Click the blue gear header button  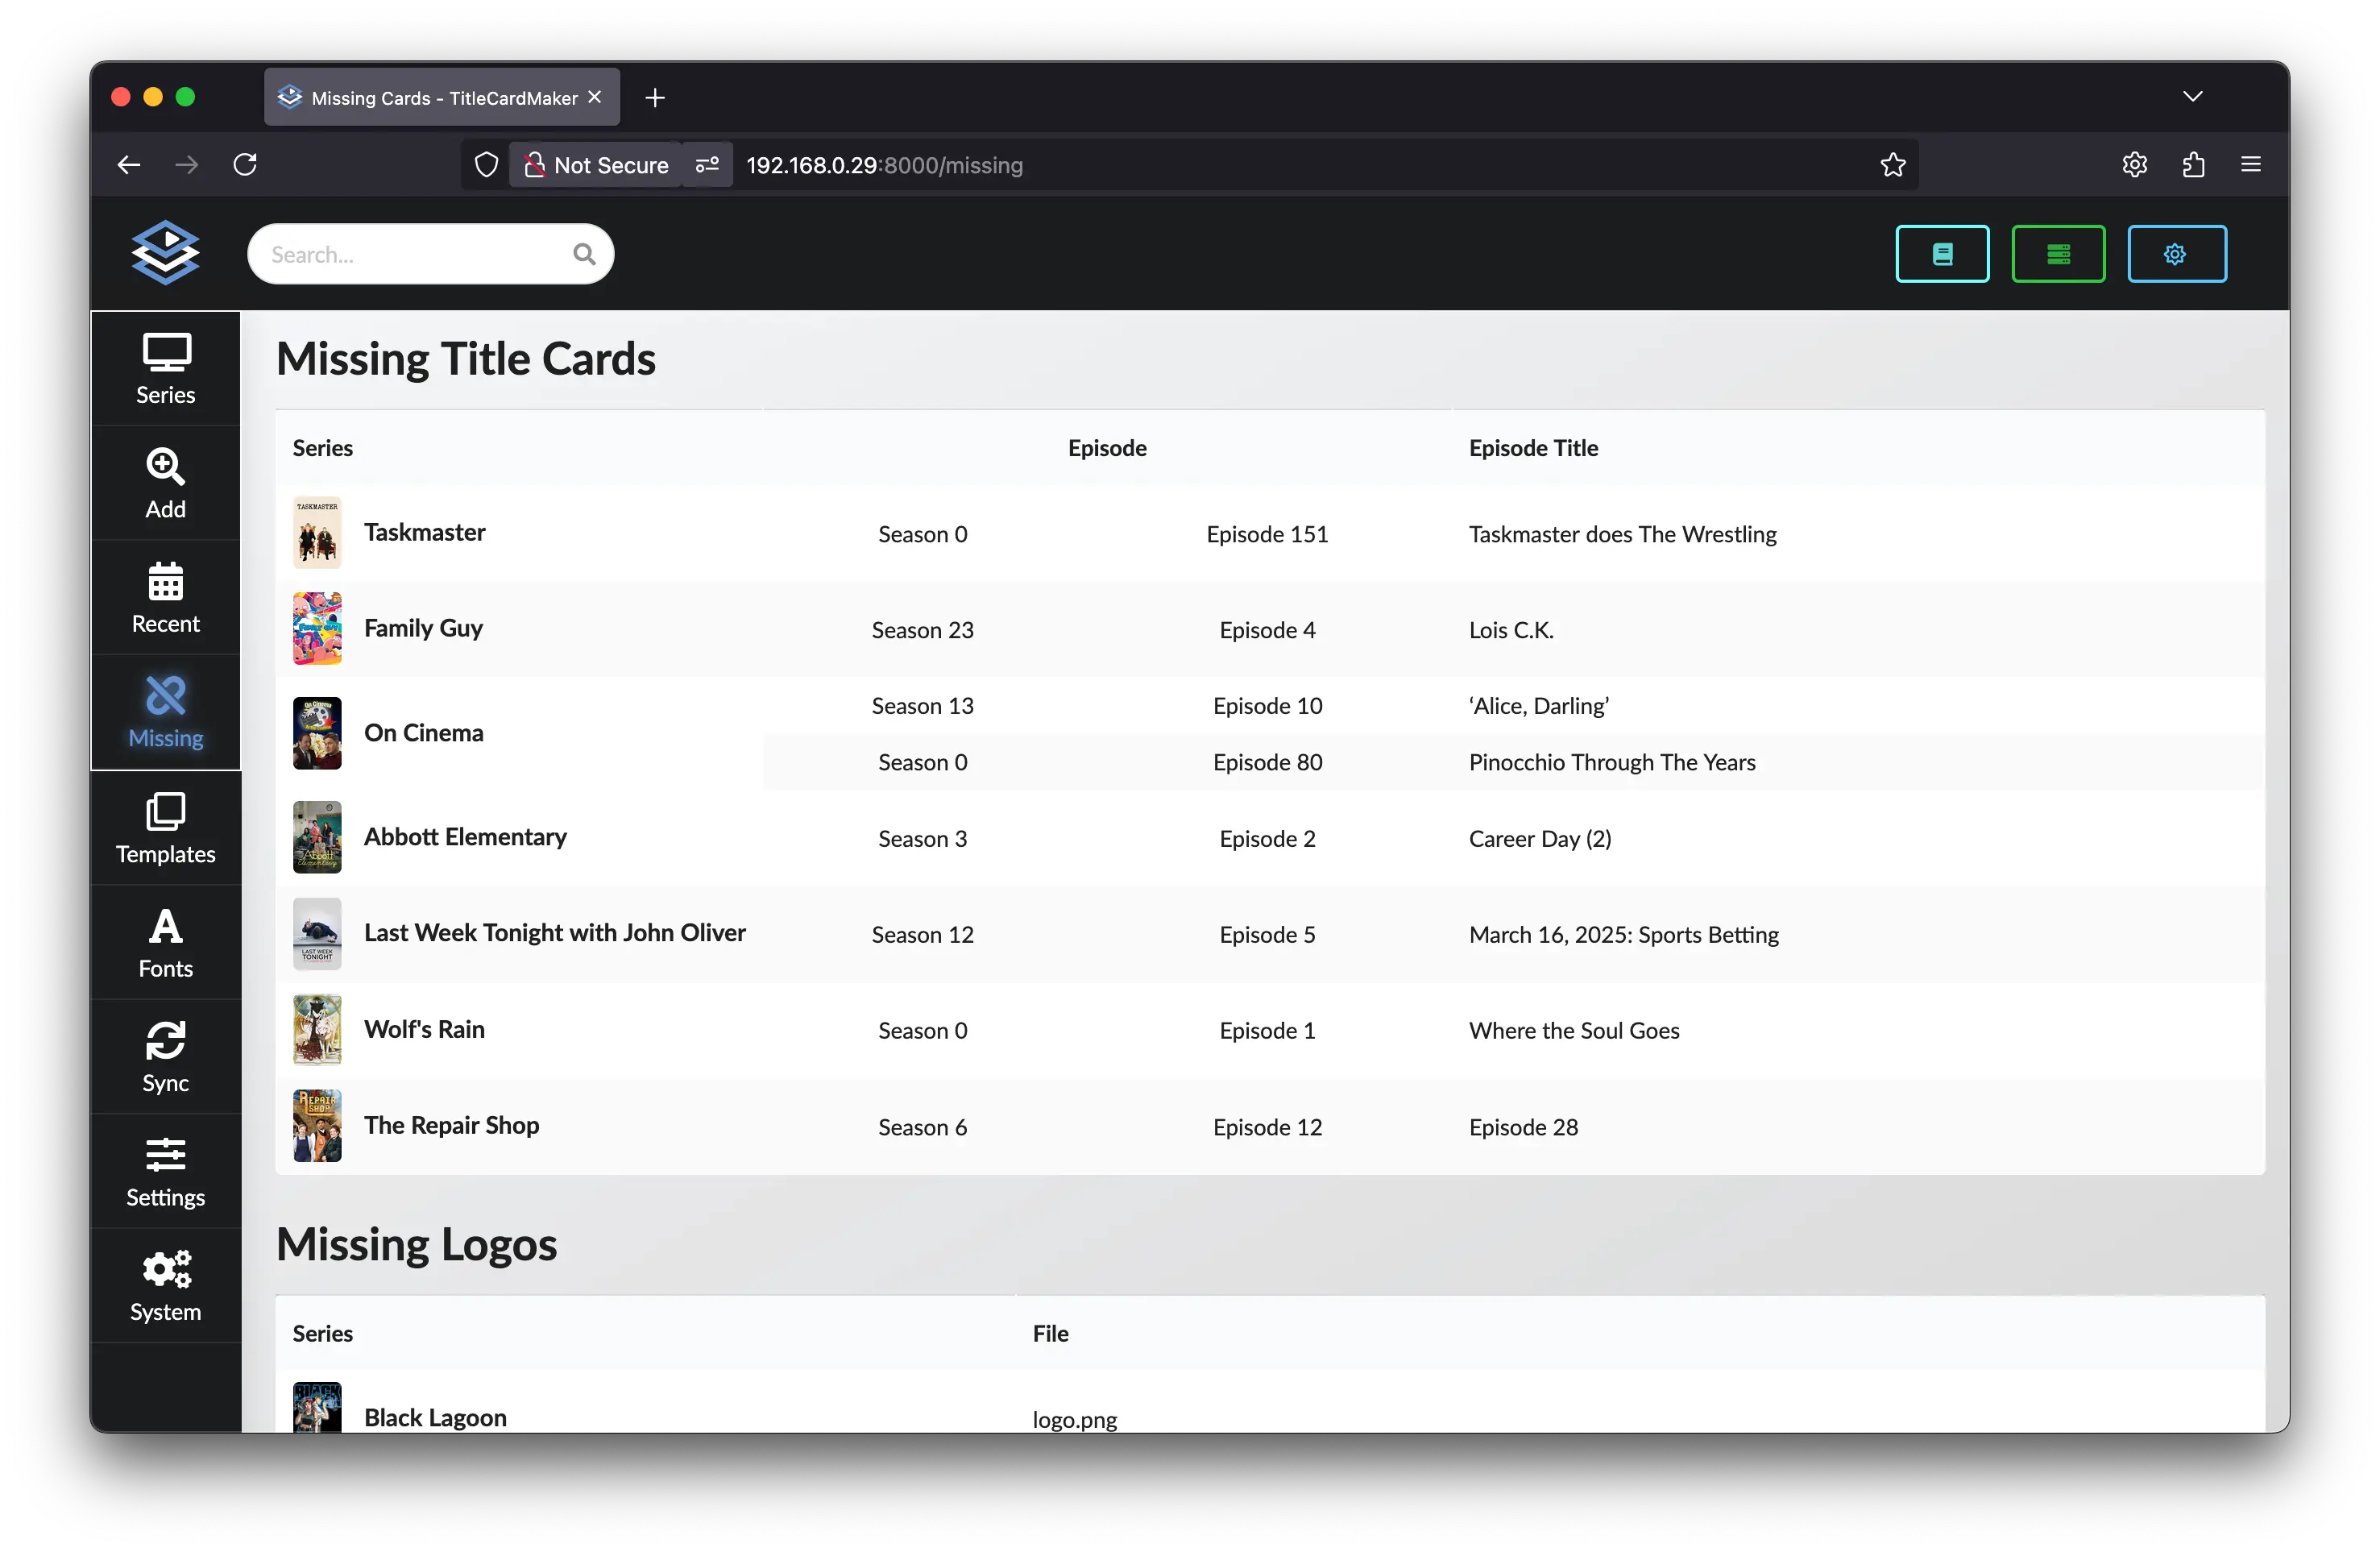[x=2175, y=254]
